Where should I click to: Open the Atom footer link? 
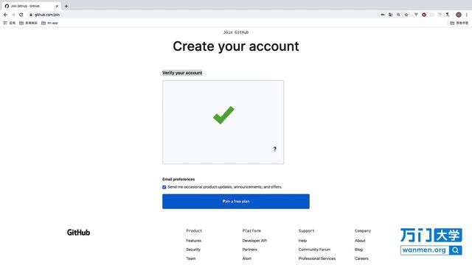[247, 258]
